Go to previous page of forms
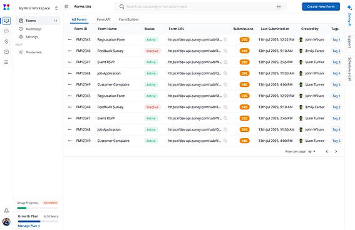 [x=327, y=152]
